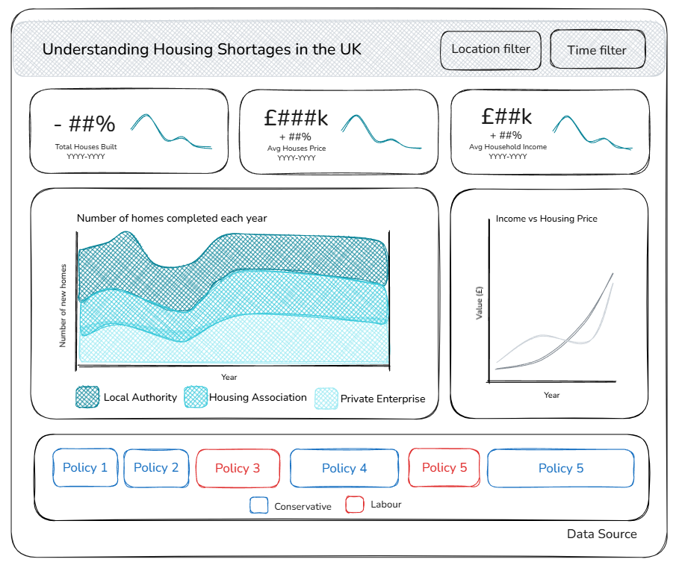Select the Policy 2 button
This screenshot has height=565, width=679.
point(156,468)
